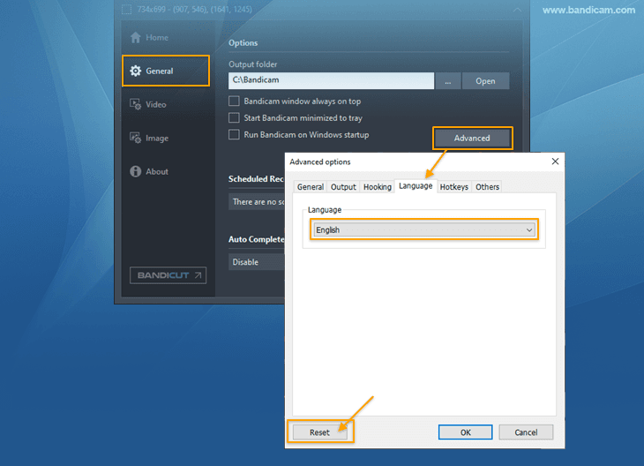Viewport: 644px width, 466px height.
Task: Close the Advanced options dialog
Action: pyautogui.click(x=555, y=162)
